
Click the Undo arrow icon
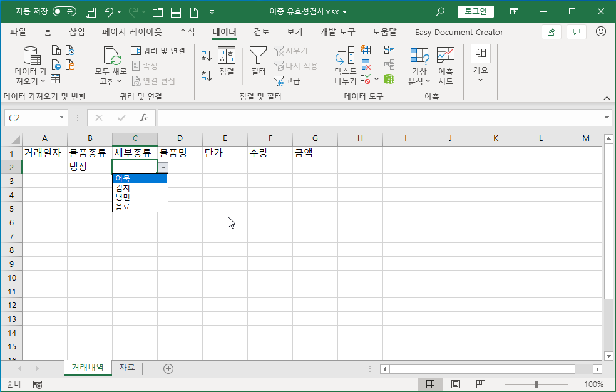coord(109,12)
